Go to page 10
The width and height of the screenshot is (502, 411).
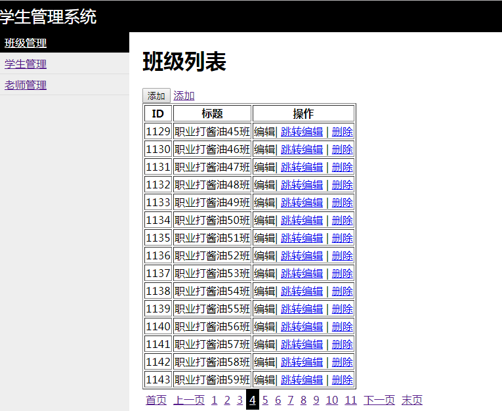tap(331, 400)
